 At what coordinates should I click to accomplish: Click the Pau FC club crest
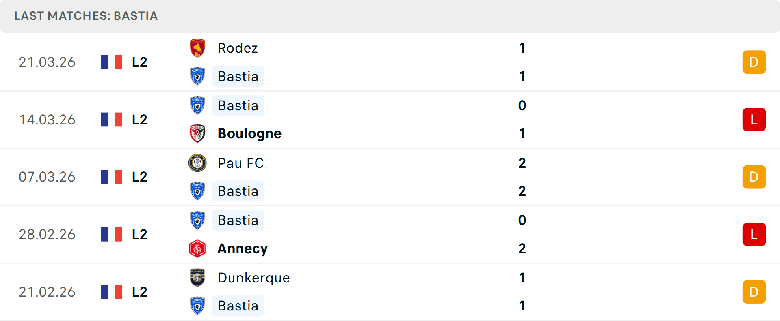click(x=197, y=163)
